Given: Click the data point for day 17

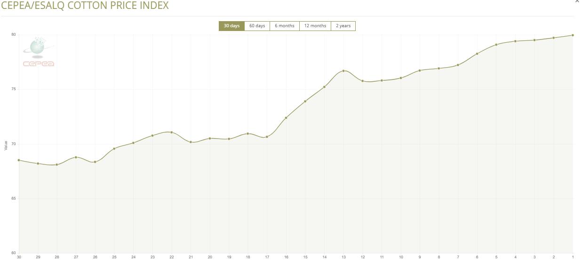Looking at the screenshot, I should coord(267,137).
